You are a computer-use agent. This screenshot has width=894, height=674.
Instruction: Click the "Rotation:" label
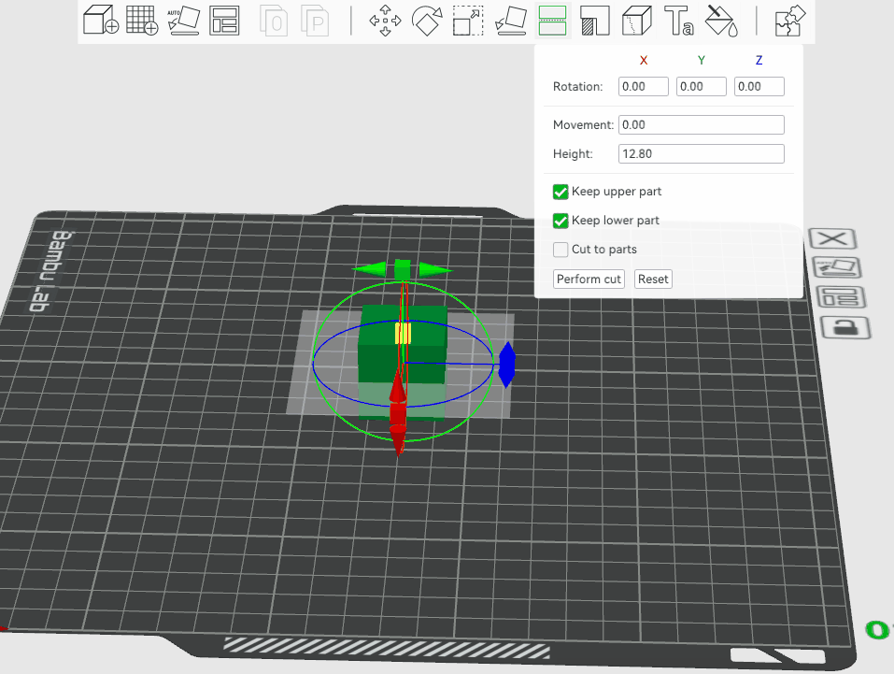pyautogui.click(x=577, y=87)
